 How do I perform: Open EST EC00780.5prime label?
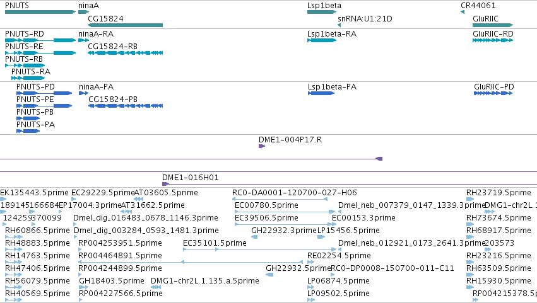(266, 205)
